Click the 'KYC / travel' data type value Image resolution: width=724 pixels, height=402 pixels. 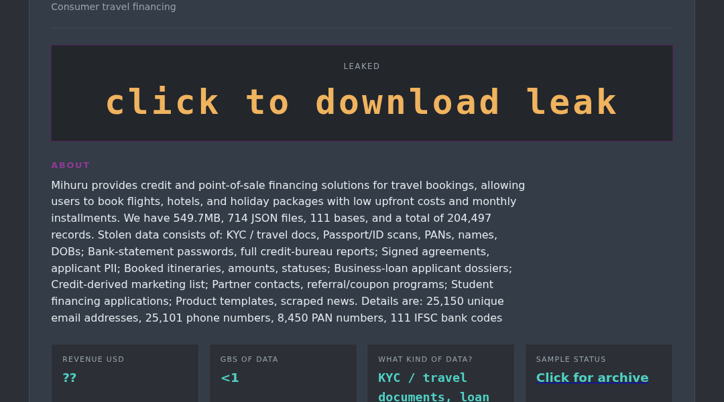coord(422,377)
